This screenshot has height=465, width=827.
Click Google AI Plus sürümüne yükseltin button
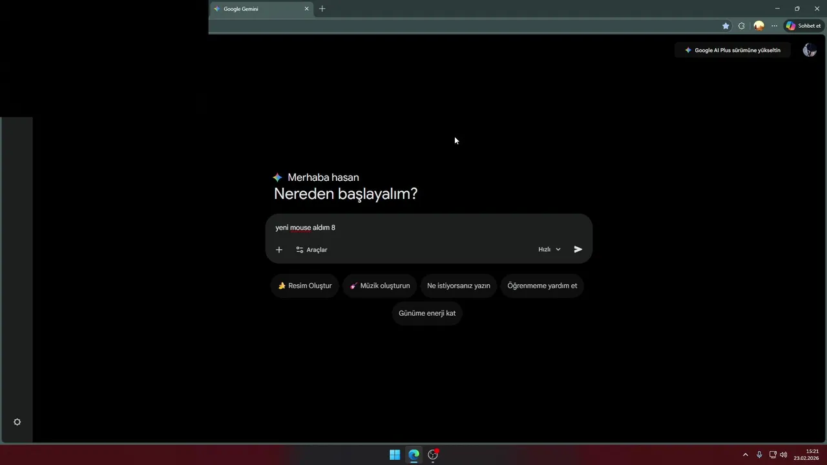pyautogui.click(x=733, y=50)
